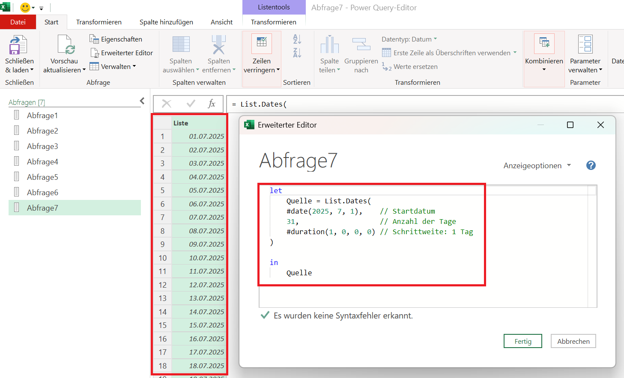Confirm formula with the checkmark icon
Viewport: 624px width, 378px height.
191,104
